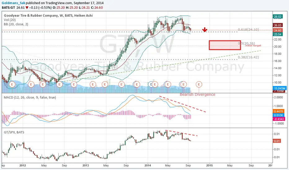Click the Bearish Divergence annotation text
Viewport: 289px width, 170px height.
point(198,95)
